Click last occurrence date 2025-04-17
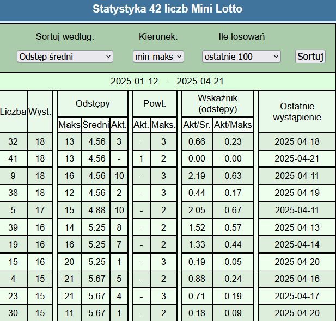336x321 pixels. 297,296
